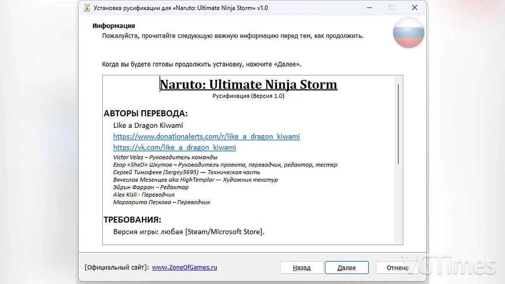The image size is (505, 284).
Task: Close the installer window
Action: click(x=415, y=8)
